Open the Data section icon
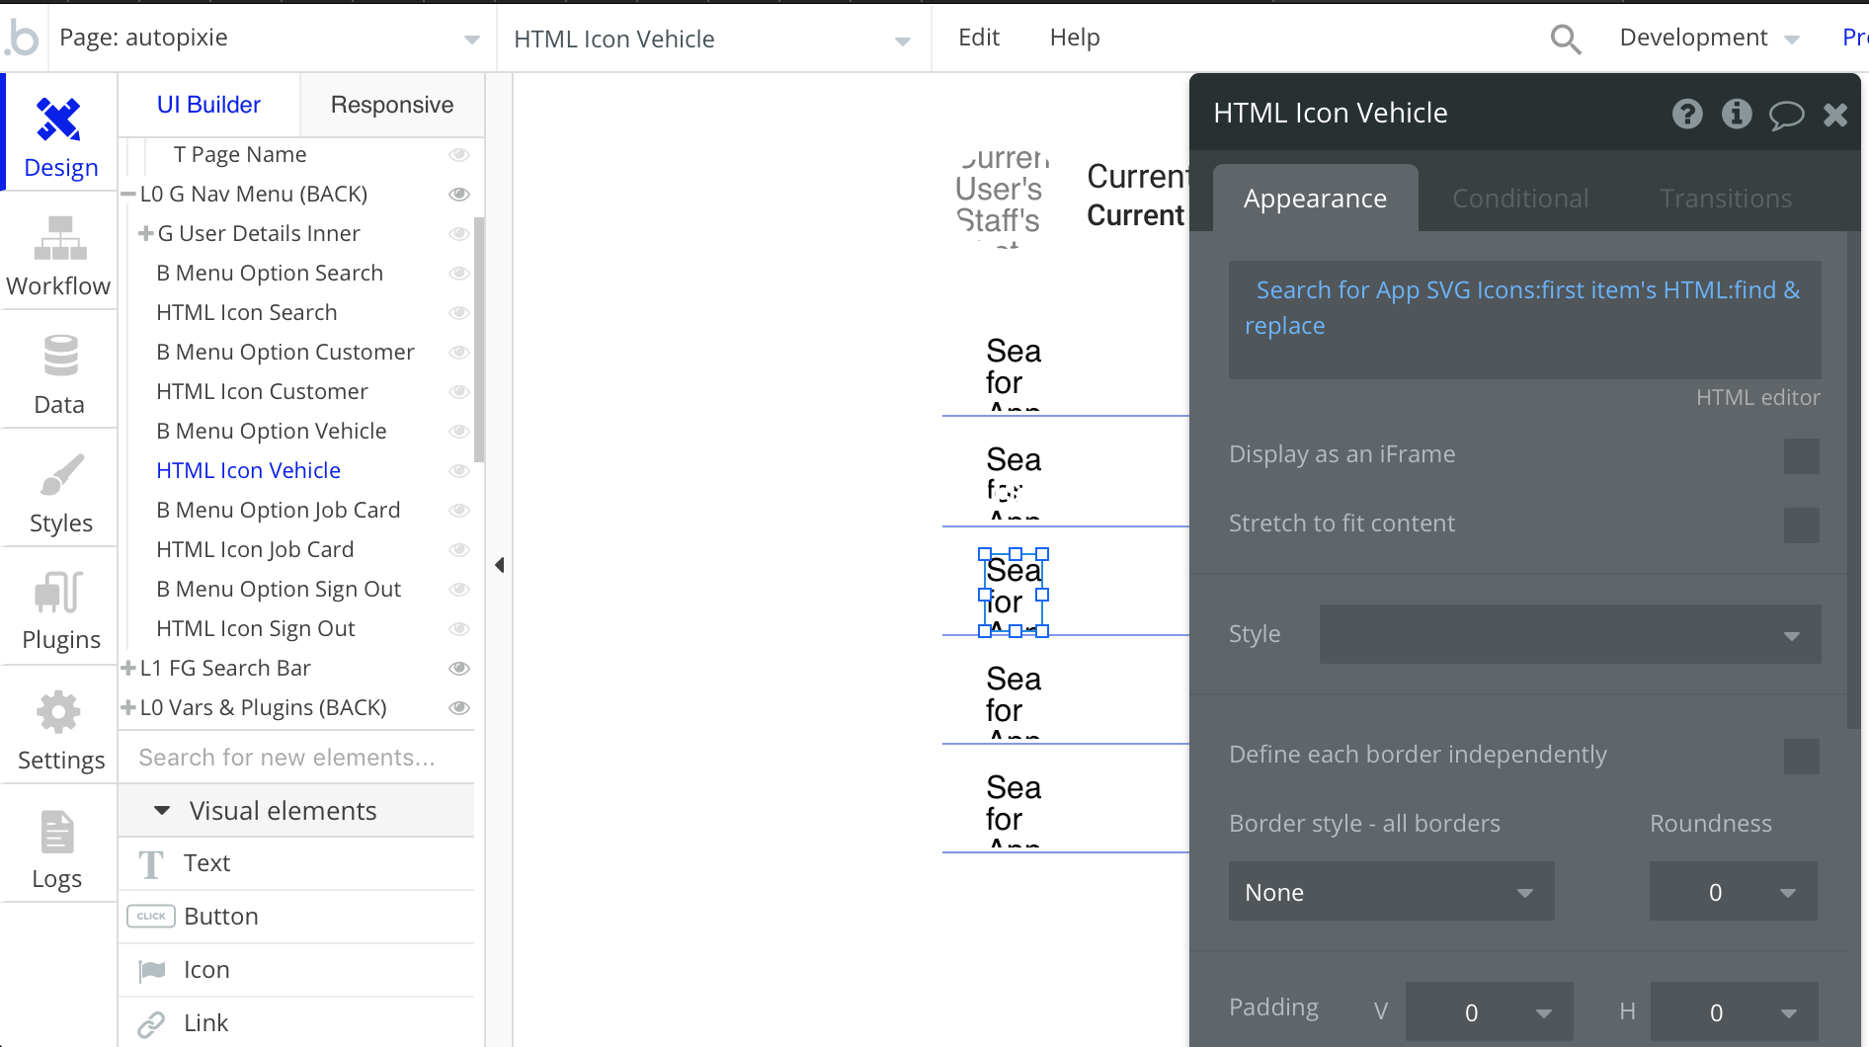 click(x=59, y=358)
